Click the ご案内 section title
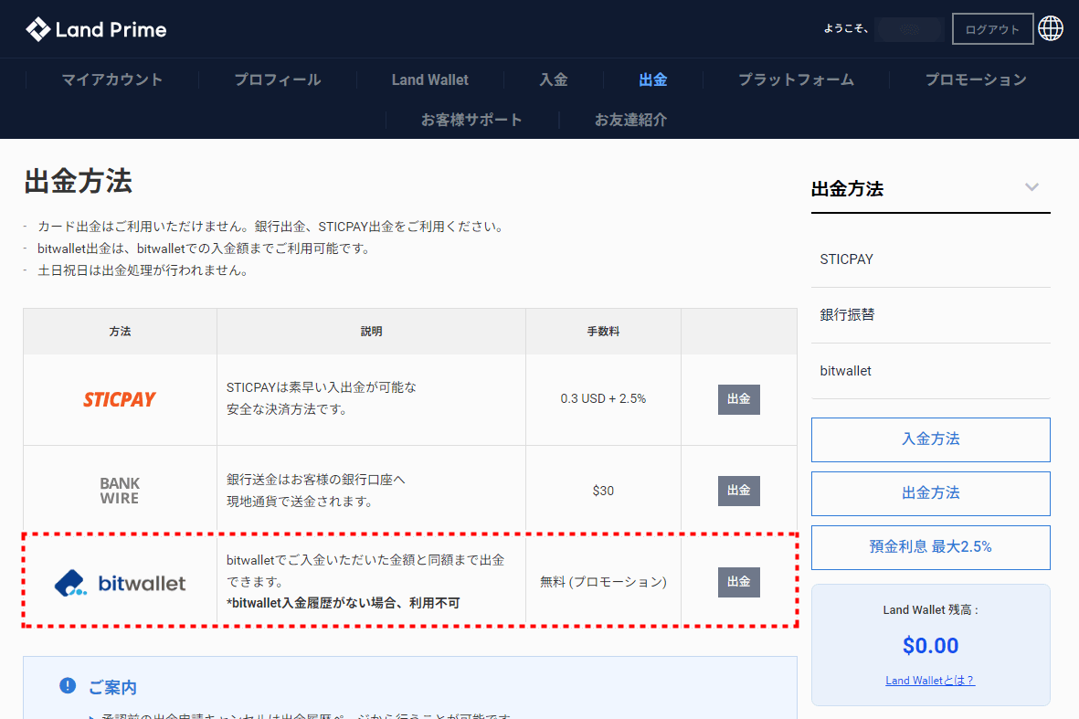 (x=112, y=687)
